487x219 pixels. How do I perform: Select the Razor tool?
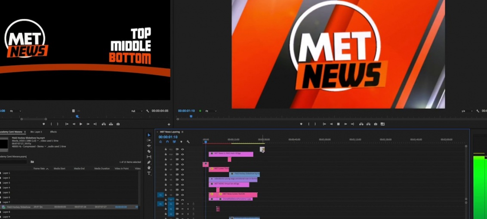pos(149,151)
